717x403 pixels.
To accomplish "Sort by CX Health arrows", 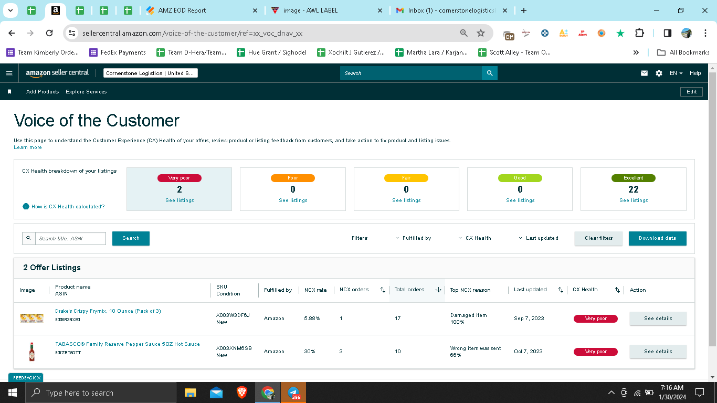I will (x=617, y=290).
